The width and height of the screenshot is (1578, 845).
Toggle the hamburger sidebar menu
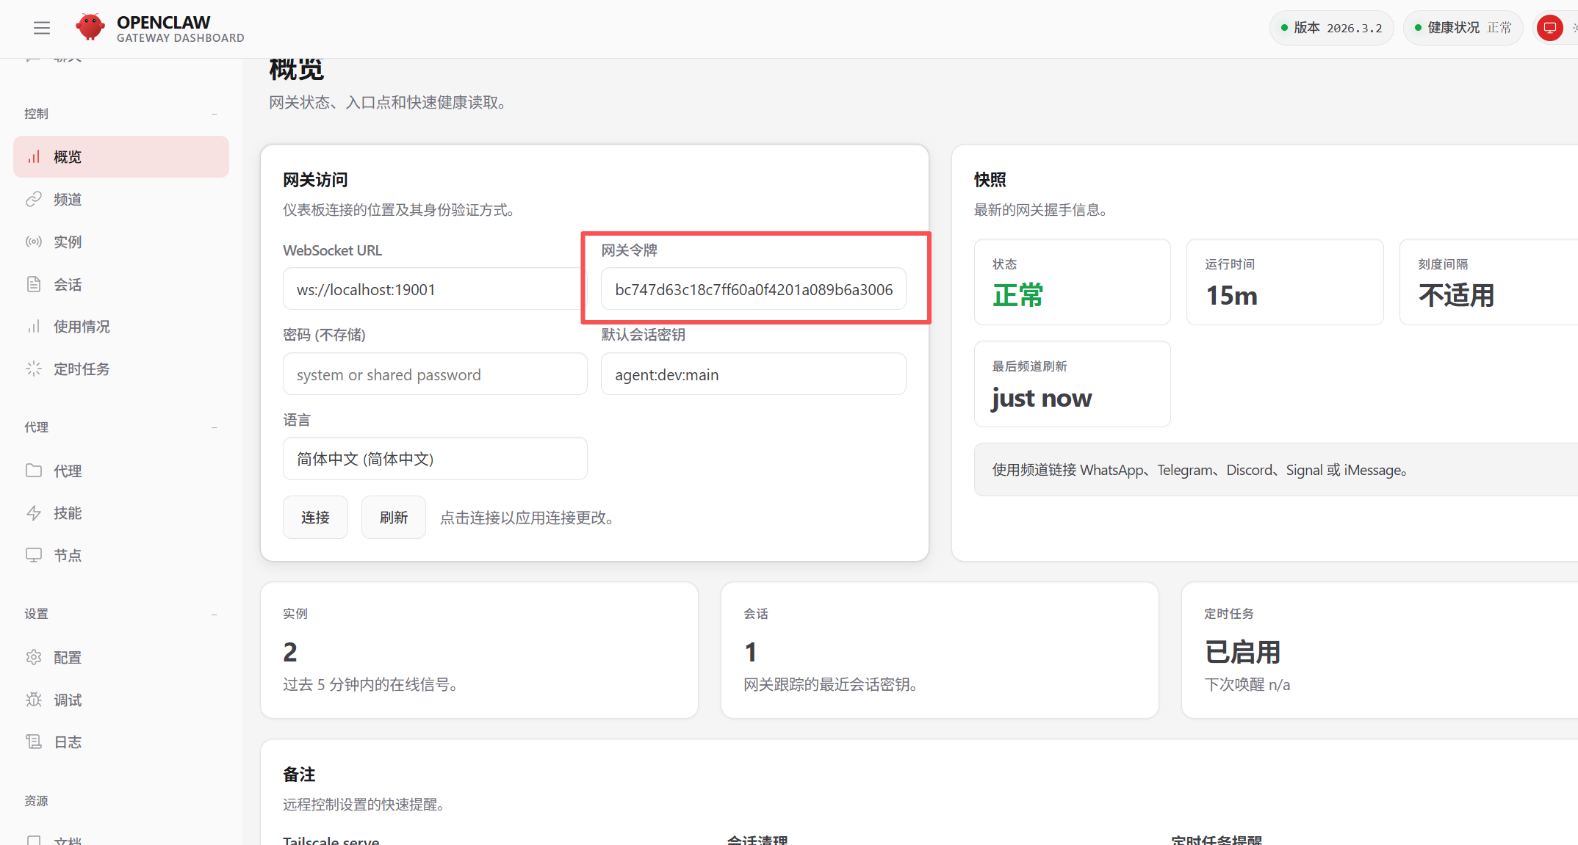(x=42, y=28)
